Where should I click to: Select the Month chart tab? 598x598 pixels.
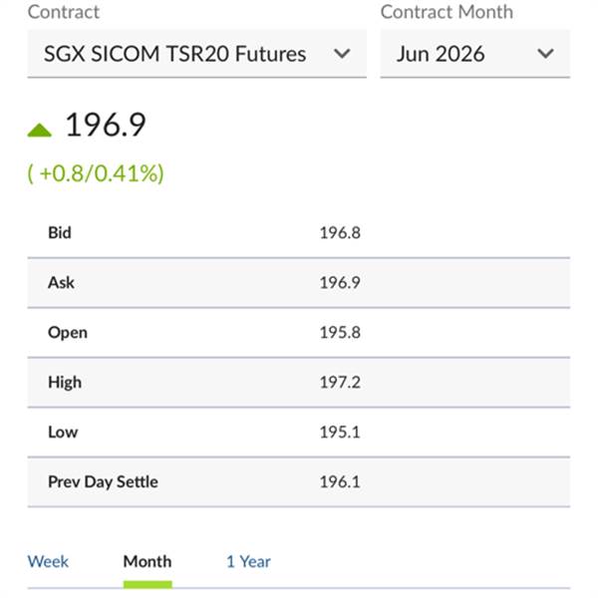coord(147,561)
